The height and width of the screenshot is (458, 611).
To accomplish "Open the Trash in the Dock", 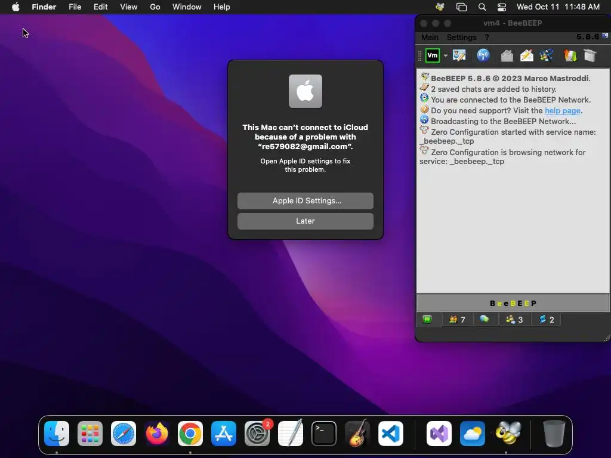I will tap(554, 433).
